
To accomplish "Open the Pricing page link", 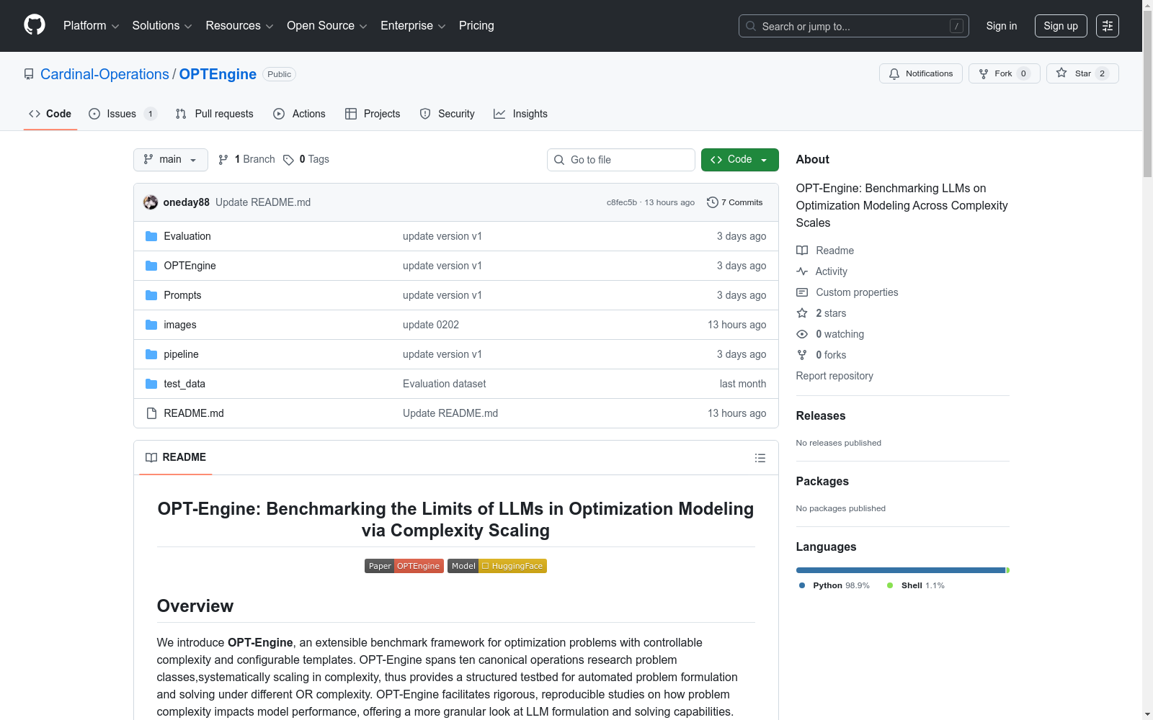I will (476, 26).
